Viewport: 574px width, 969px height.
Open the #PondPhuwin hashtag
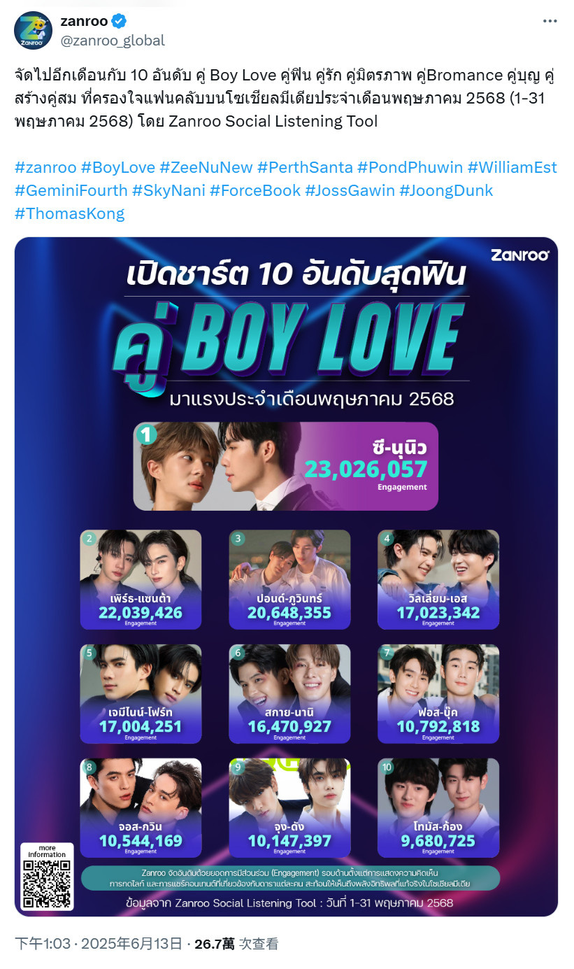pyautogui.click(x=410, y=168)
